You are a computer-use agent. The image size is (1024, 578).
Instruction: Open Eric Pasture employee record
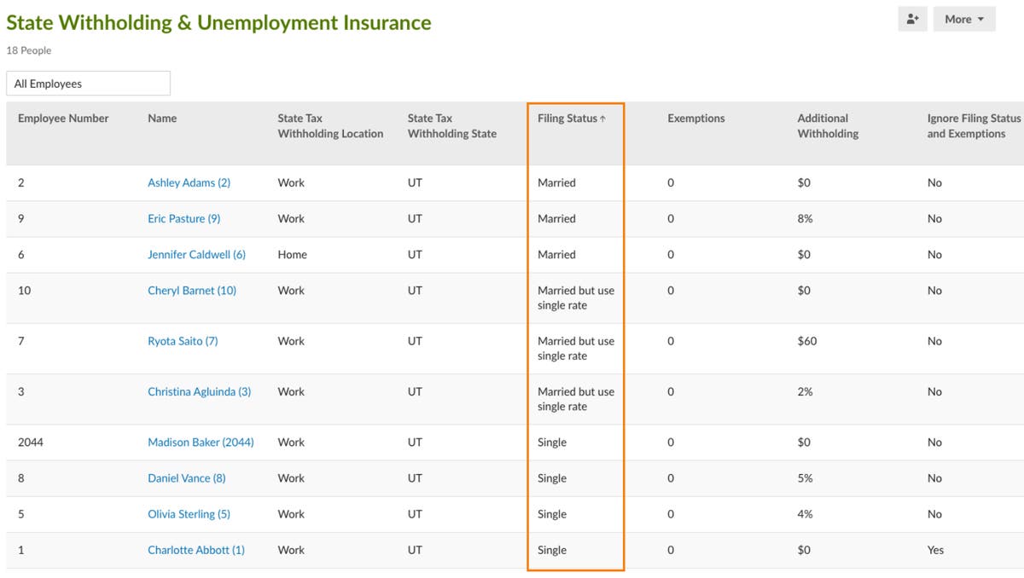tap(183, 218)
